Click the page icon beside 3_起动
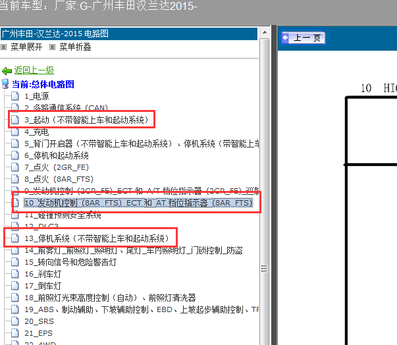397x345 pixels. click(15, 120)
